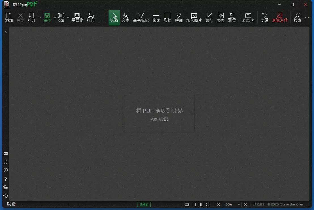Run the OCR tool
Image resolution: width=314 pixels, height=210 pixels.
pyautogui.click(x=61, y=18)
